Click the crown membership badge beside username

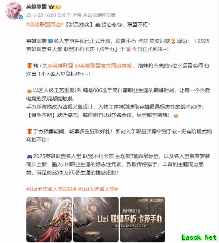[x=55, y=7]
